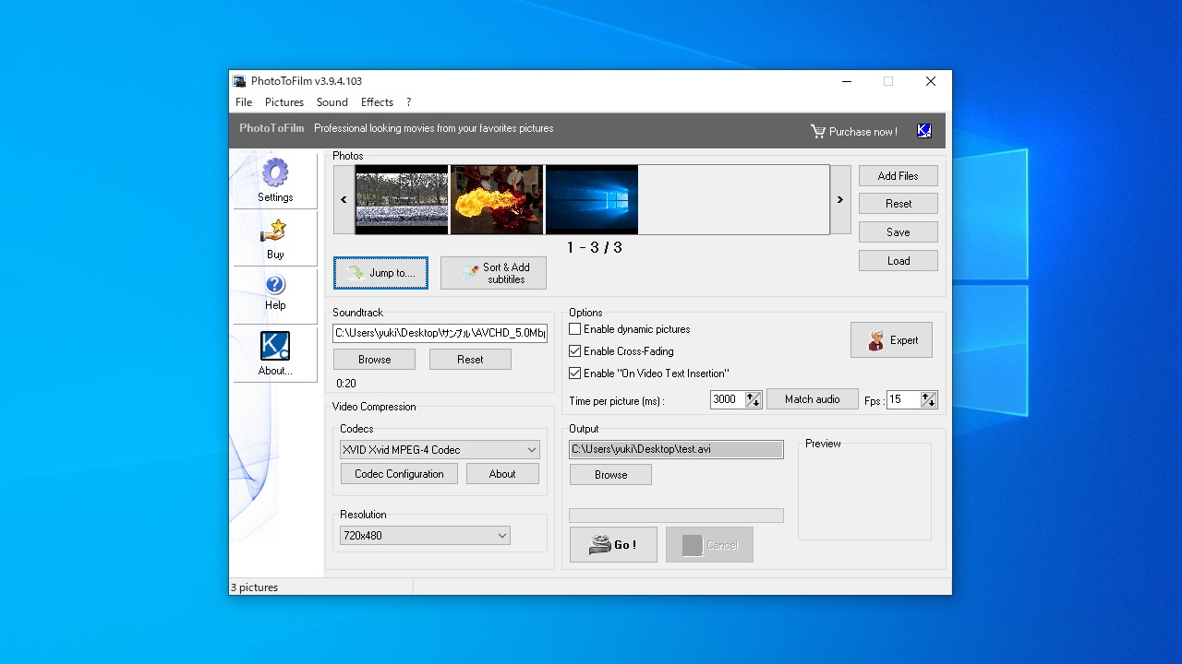Click the Save button
The image size is (1182, 664).
[x=899, y=232]
